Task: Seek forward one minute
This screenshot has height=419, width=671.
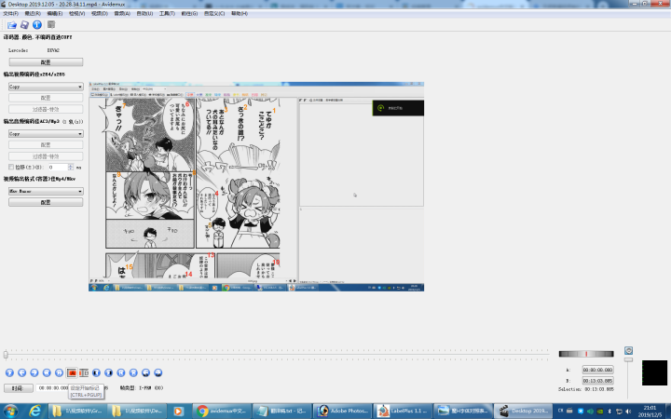Action: click(x=158, y=372)
